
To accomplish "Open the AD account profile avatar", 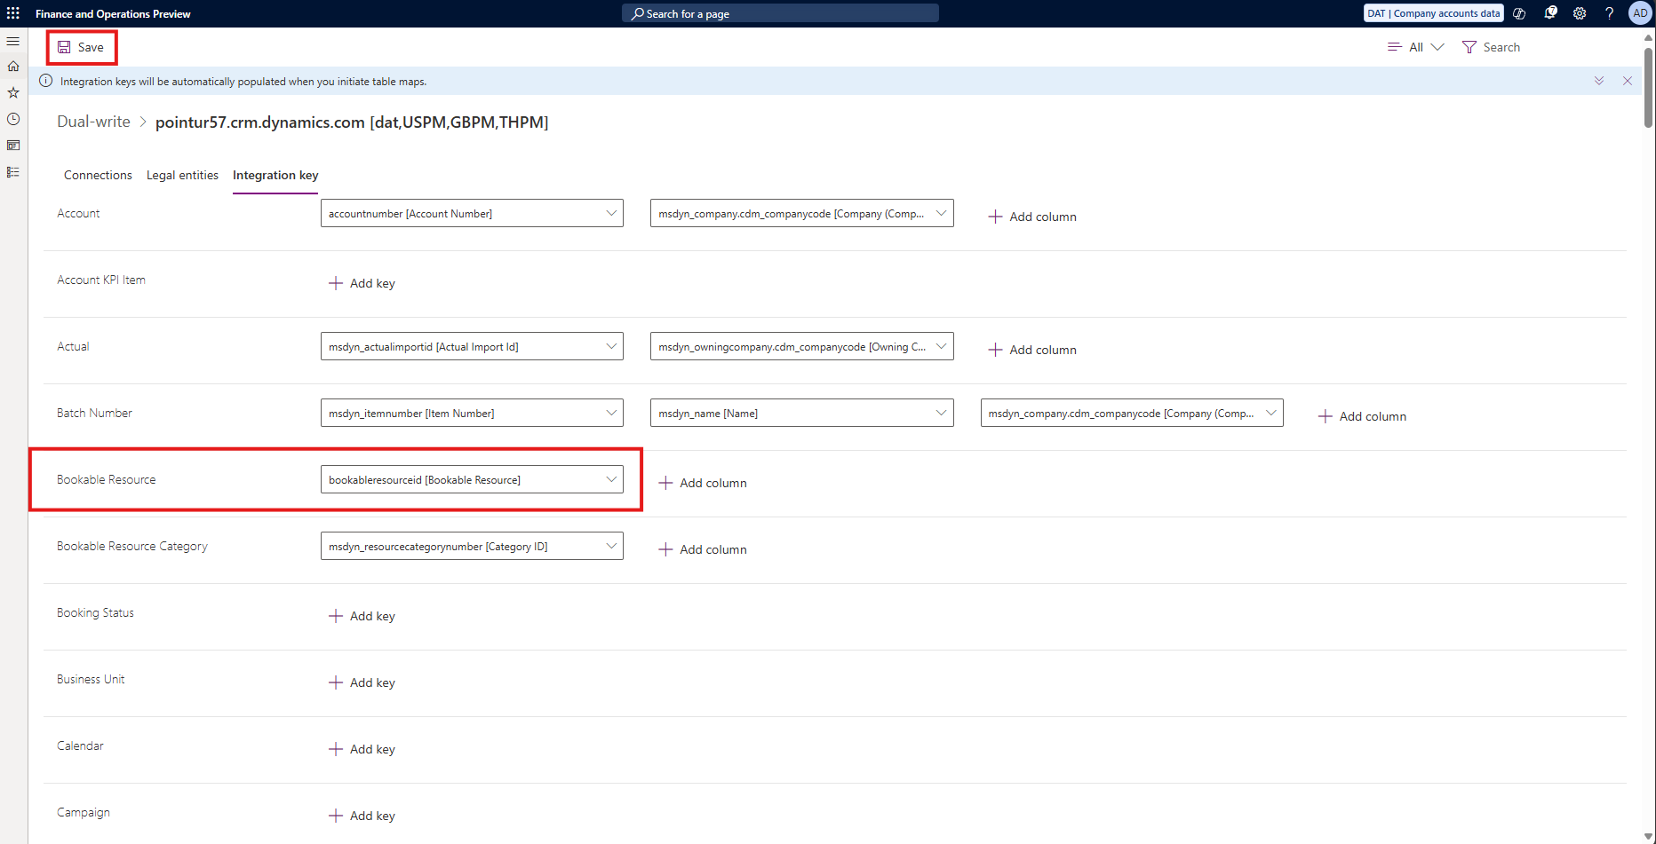I will coord(1639,13).
